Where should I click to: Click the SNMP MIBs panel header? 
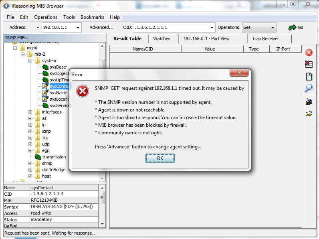(55, 38)
